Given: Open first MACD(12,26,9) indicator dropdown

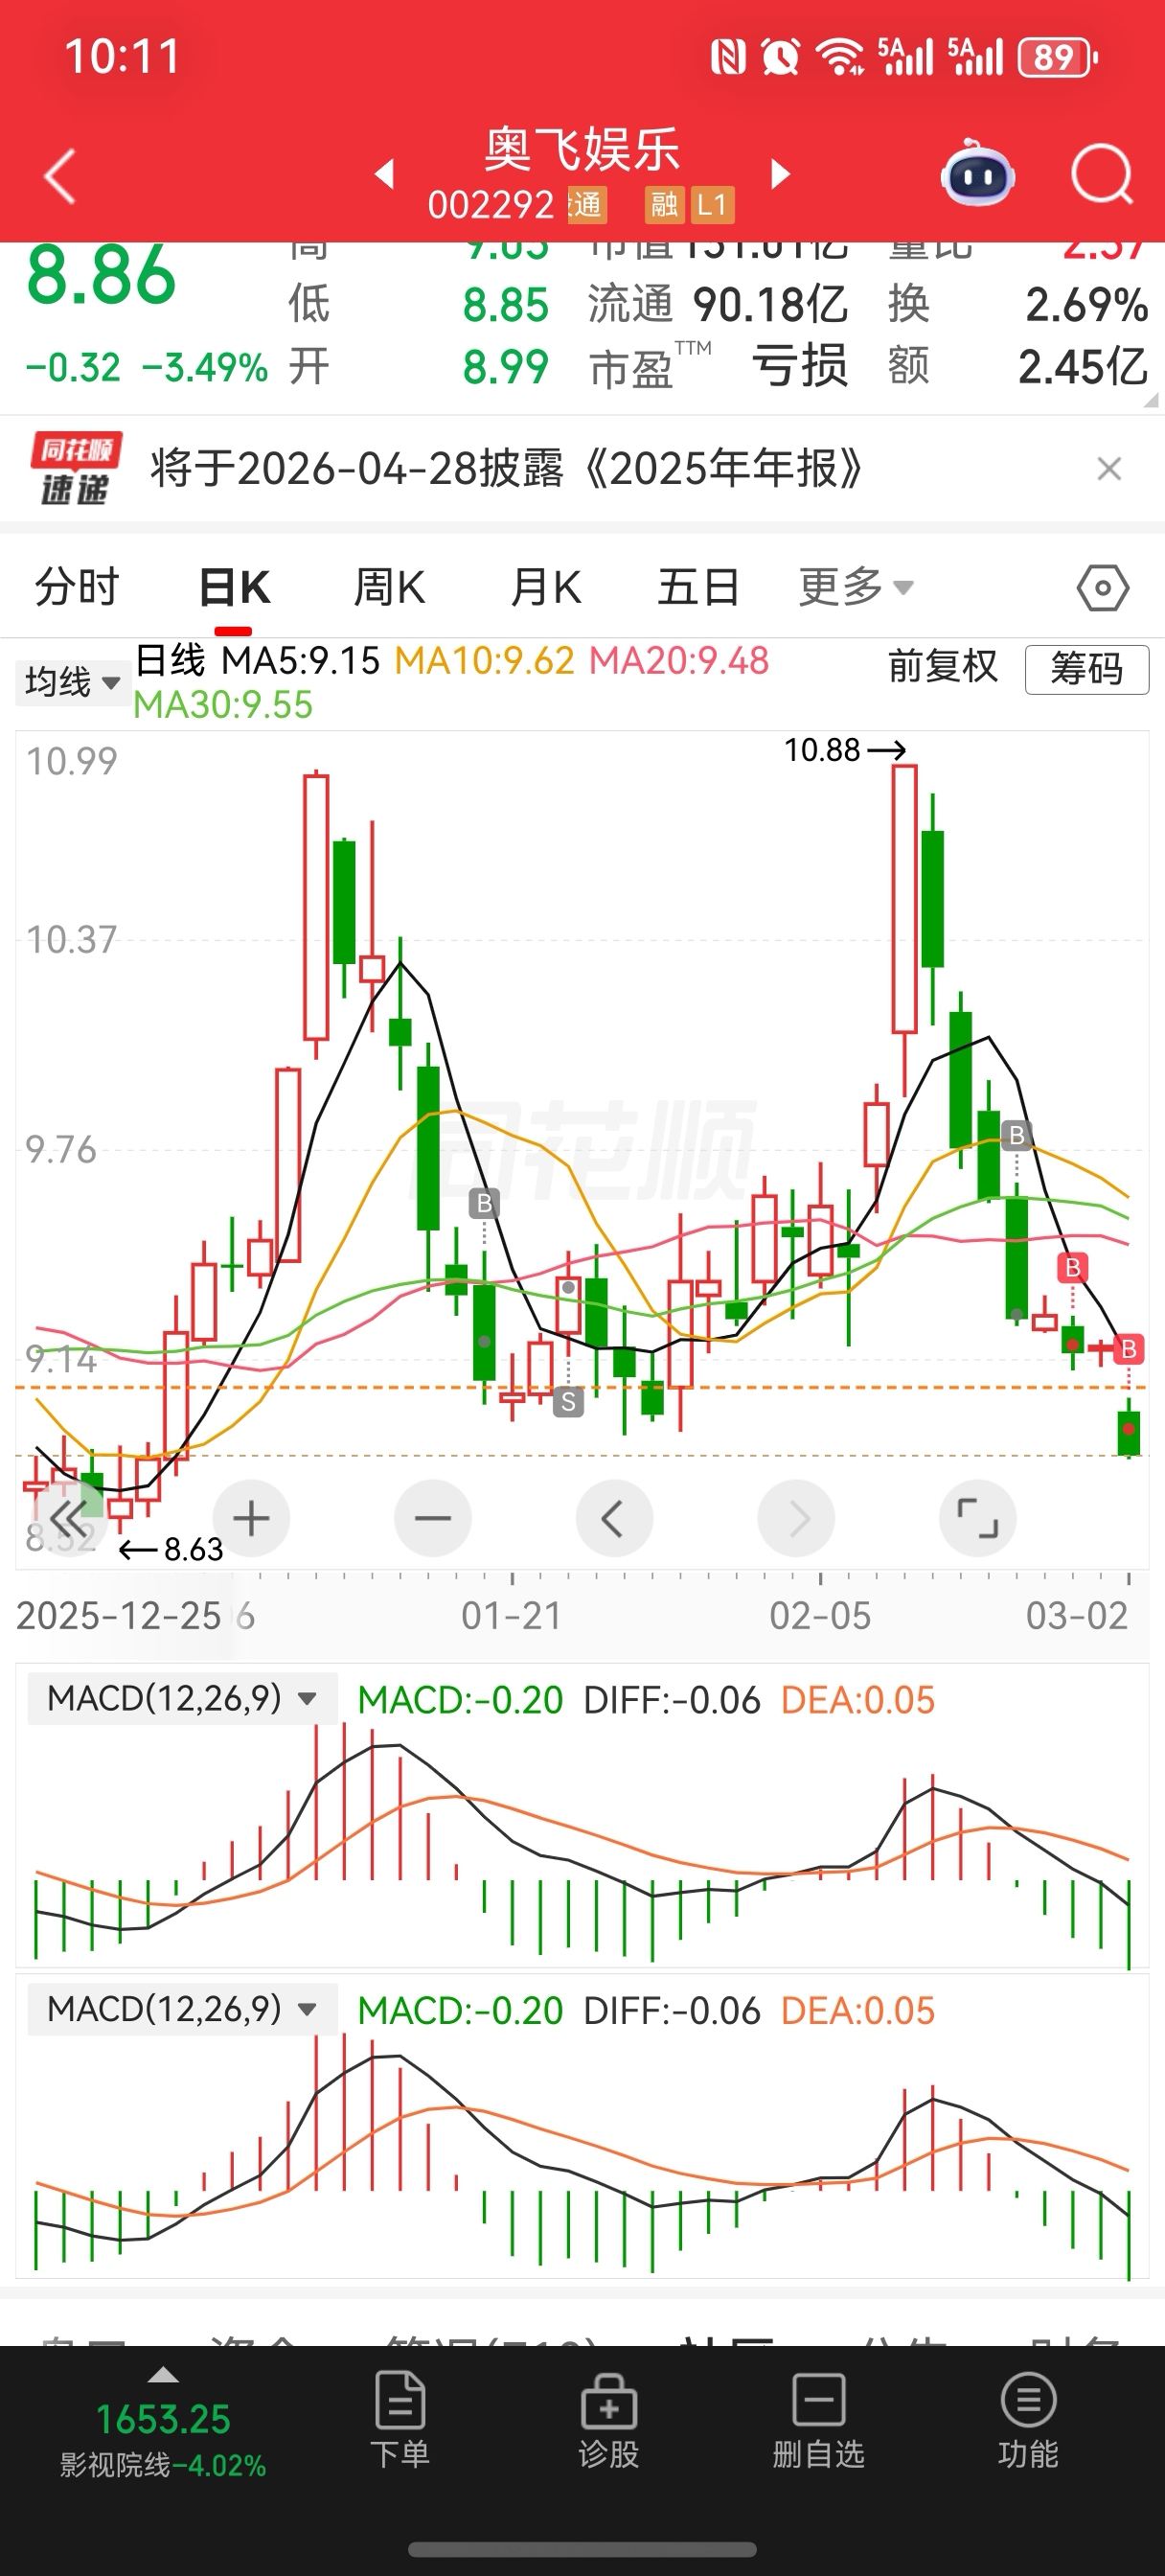Looking at the screenshot, I should (x=182, y=1698).
